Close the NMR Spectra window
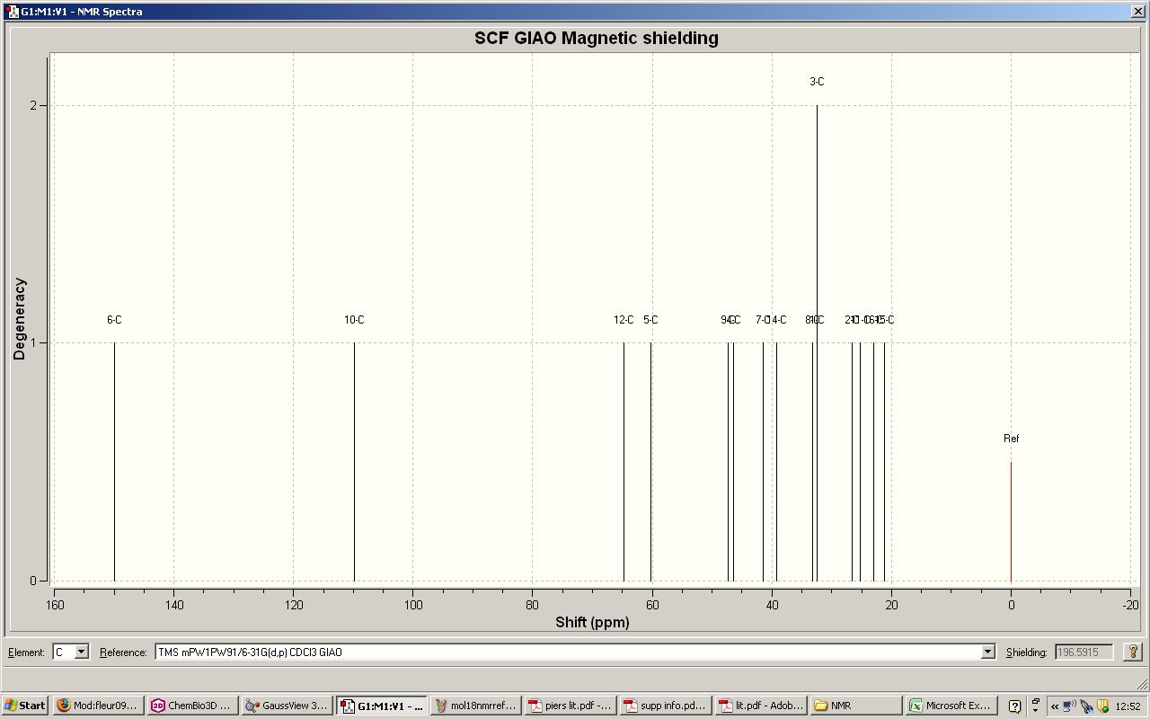Image resolution: width=1150 pixels, height=719 pixels. (x=1137, y=12)
